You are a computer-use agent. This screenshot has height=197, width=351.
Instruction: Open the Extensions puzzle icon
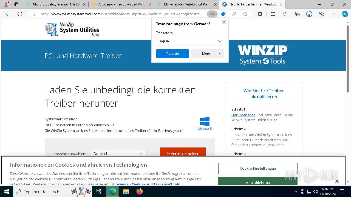pos(260,14)
